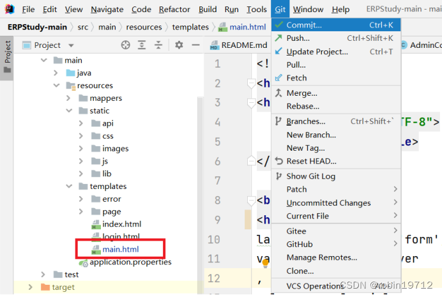Click the README.md markdown file icon

click(215, 45)
